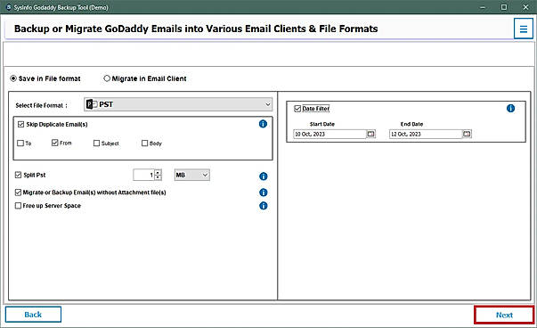The width and height of the screenshot is (537, 328).
Task: Select Save in File format radio button
Action: coord(13,78)
